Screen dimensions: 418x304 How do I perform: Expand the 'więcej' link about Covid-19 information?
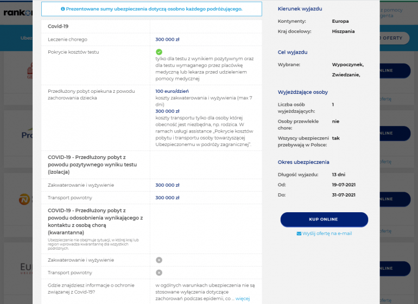[243, 299]
